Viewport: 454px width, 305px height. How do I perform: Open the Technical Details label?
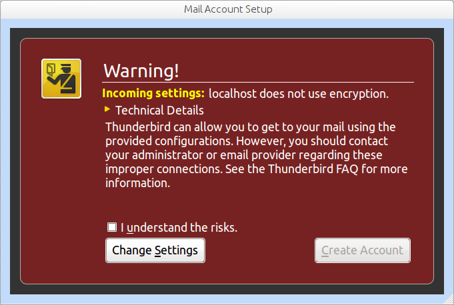(x=159, y=111)
